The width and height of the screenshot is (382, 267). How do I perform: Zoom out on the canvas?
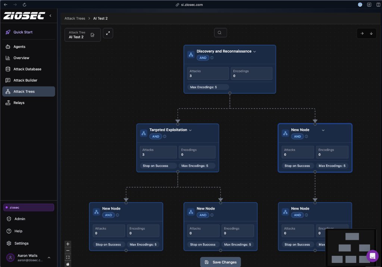tap(68, 251)
